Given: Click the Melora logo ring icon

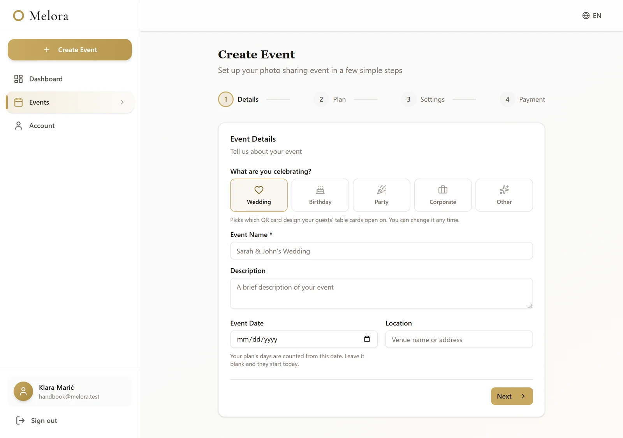Looking at the screenshot, I should [18, 16].
